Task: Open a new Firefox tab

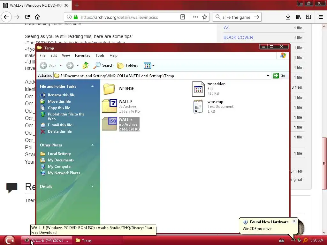Action: (x=77, y=5)
